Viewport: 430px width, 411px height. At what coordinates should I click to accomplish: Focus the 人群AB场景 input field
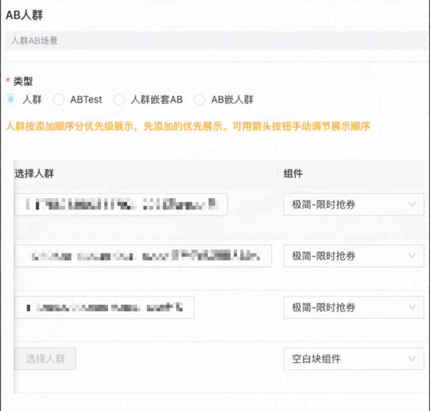[217, 41]
